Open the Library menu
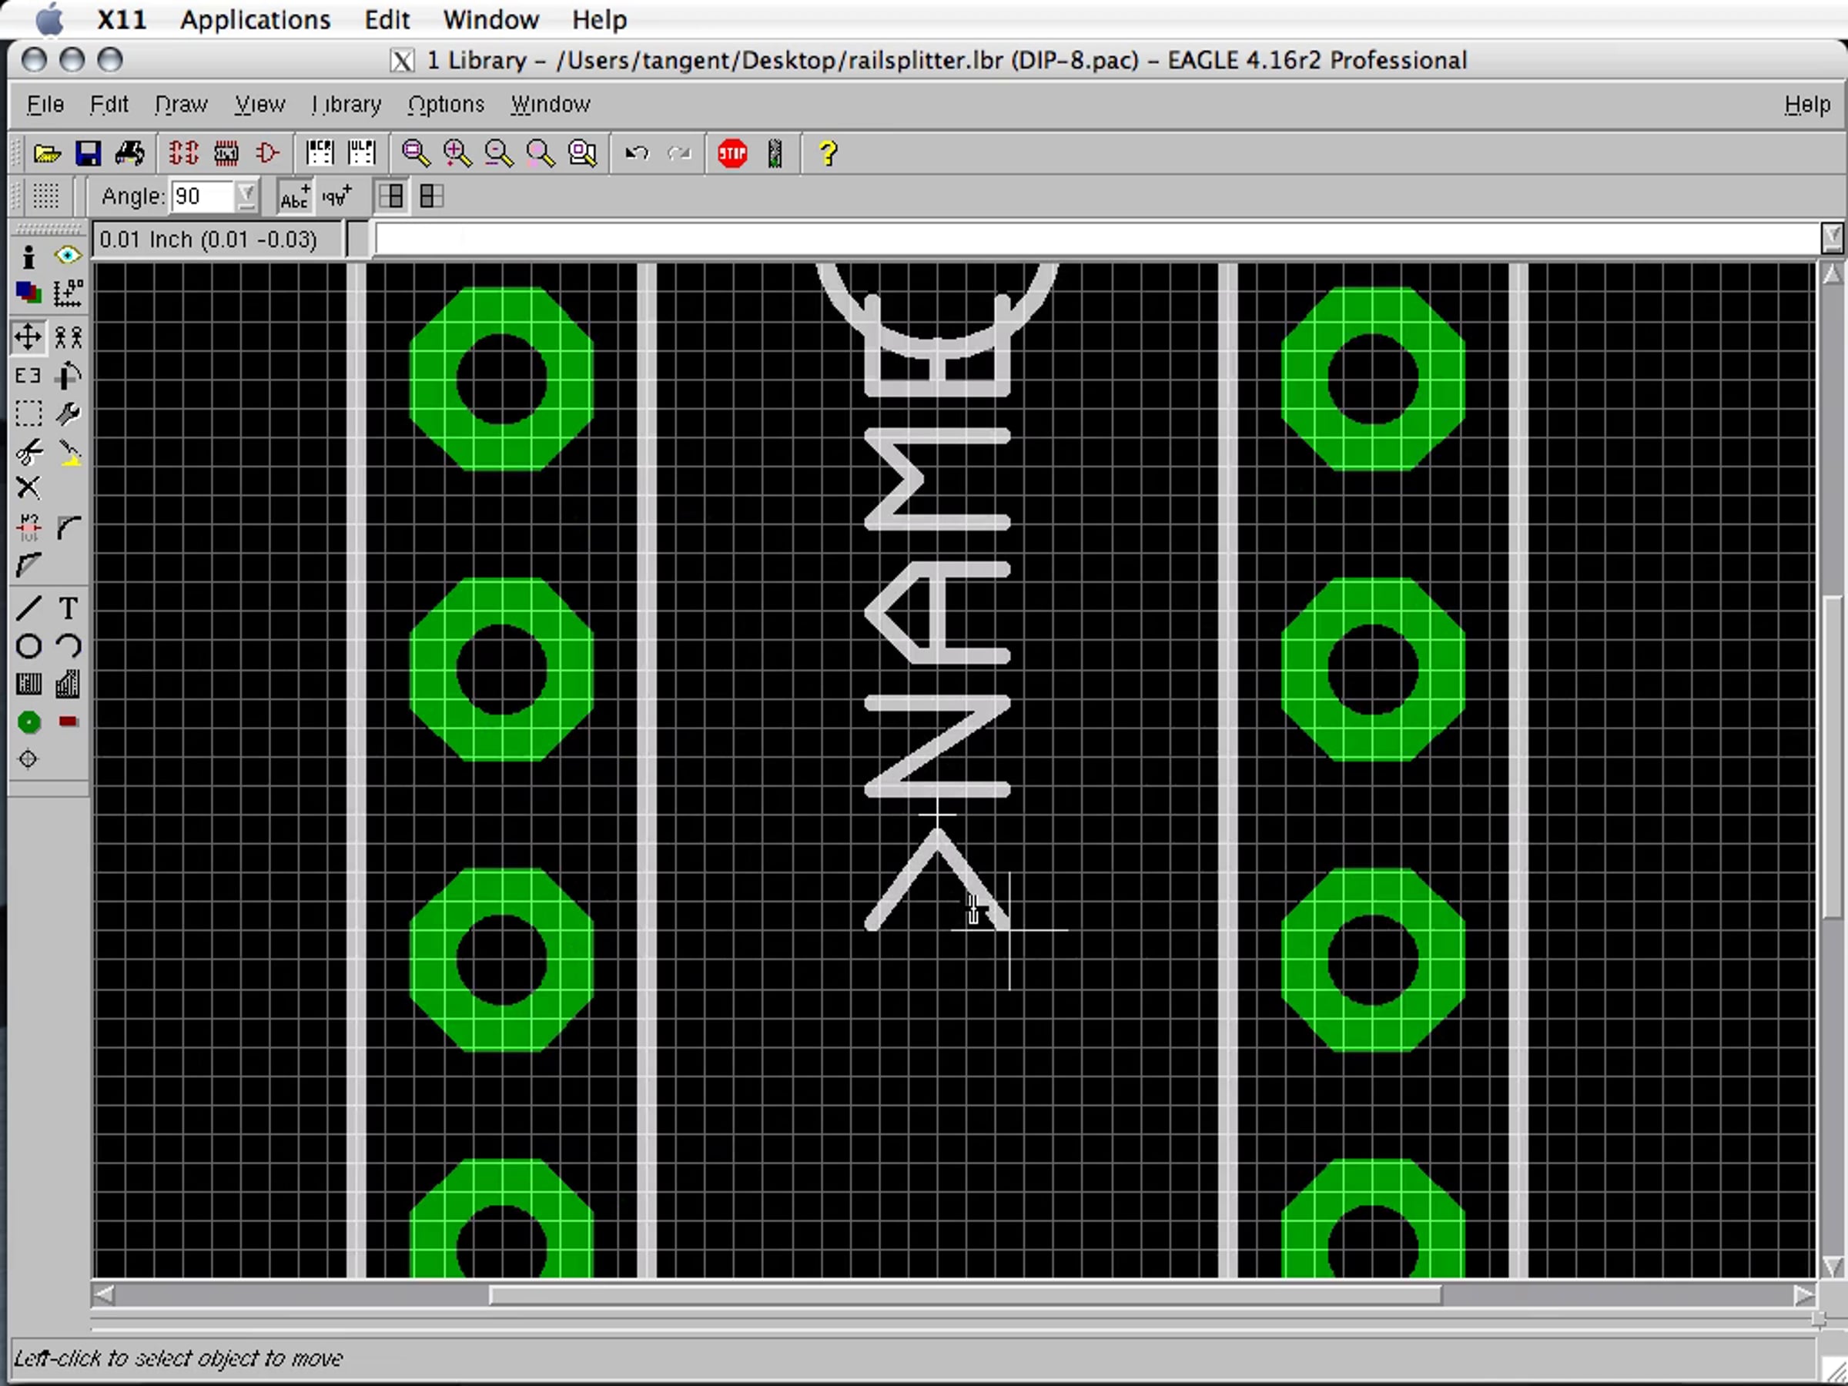The height and width of the screenshot is (1386, 1848). pos(346,105)
